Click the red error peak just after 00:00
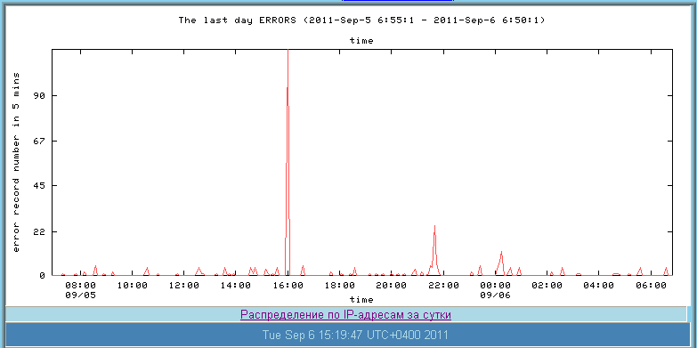The image size is (697, 348). tap(501, 263)
